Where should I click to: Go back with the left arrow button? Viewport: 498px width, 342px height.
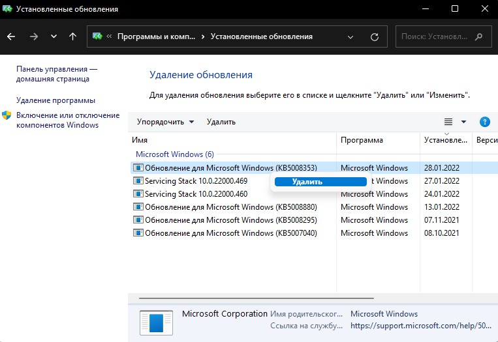(x=11, y=36)
